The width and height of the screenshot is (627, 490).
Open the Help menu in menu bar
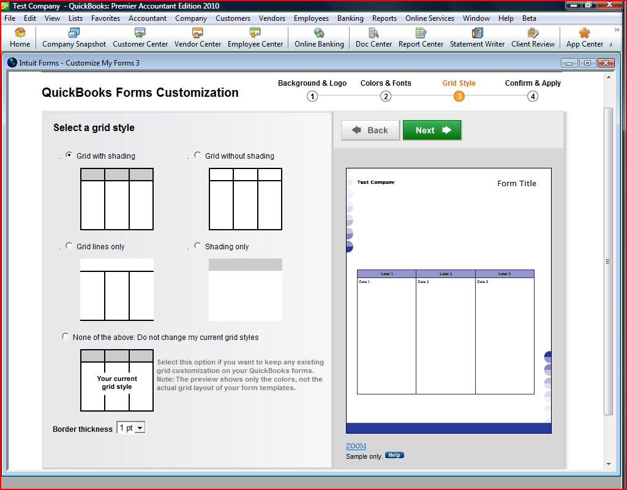pos(506,18)
